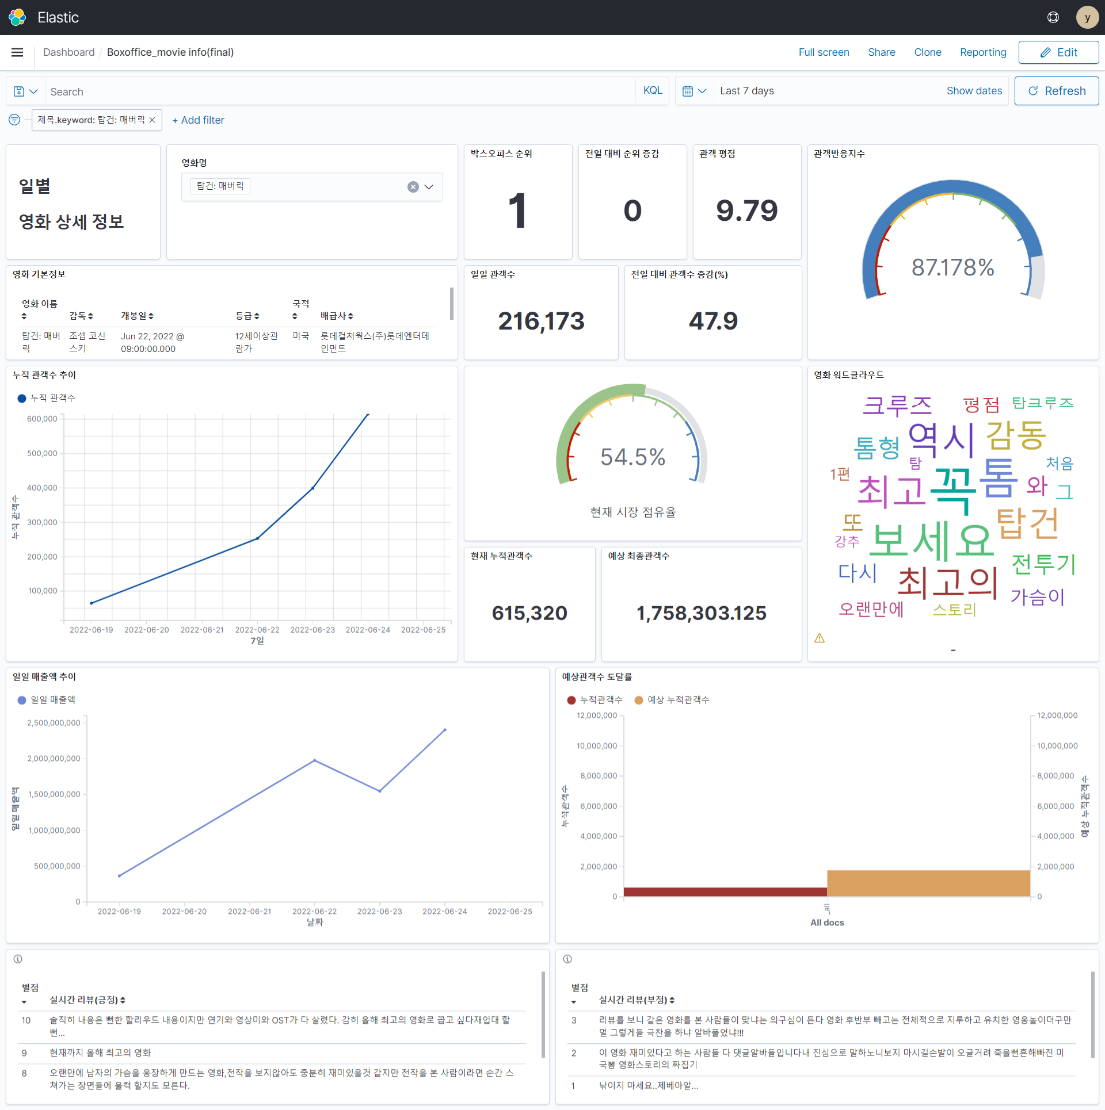Expand the 영화명 combo box chevron
This screenshot has height=1110, width=1105.
point(429,187)
